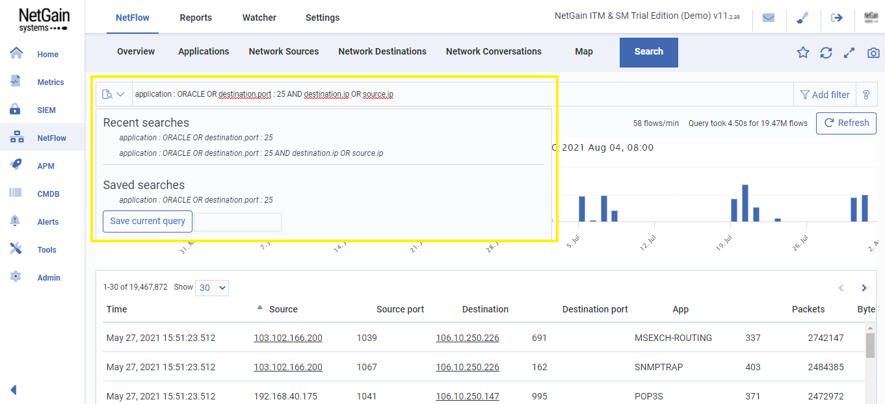Take a snapshot with camera icon
Image resolution: width=885 pixels, height=404 pixels.
(873, 53)
